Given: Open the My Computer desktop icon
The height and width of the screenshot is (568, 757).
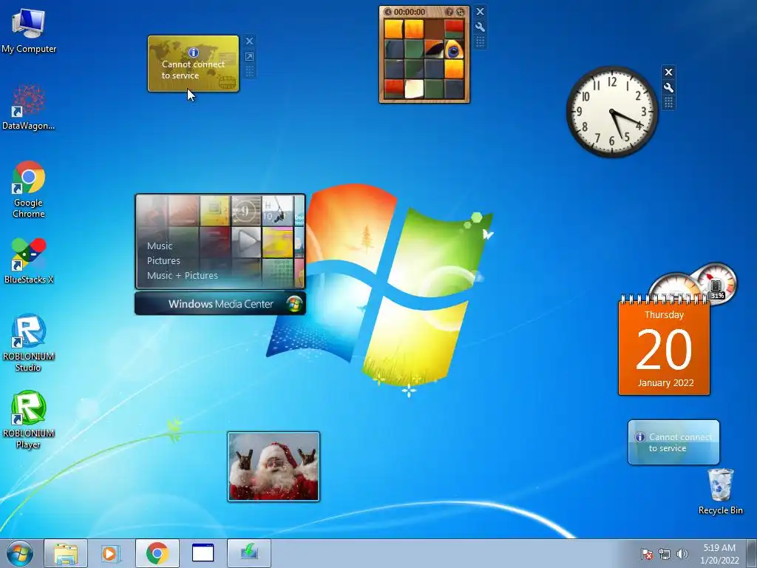Looking at the screenshot, I should click(x=29, y=30).
